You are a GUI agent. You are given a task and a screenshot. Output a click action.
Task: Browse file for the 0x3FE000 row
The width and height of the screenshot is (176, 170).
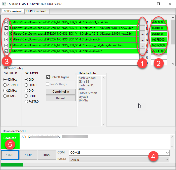click(x=142, y=51)
